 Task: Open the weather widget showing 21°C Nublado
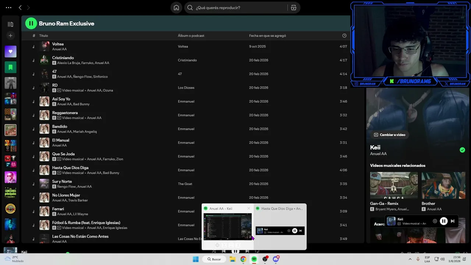[14, 259]
